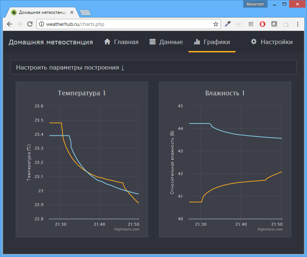This screenshot has width=307, height=257.
Task: Click the envelope extension icon
Action: coord(239,24)
